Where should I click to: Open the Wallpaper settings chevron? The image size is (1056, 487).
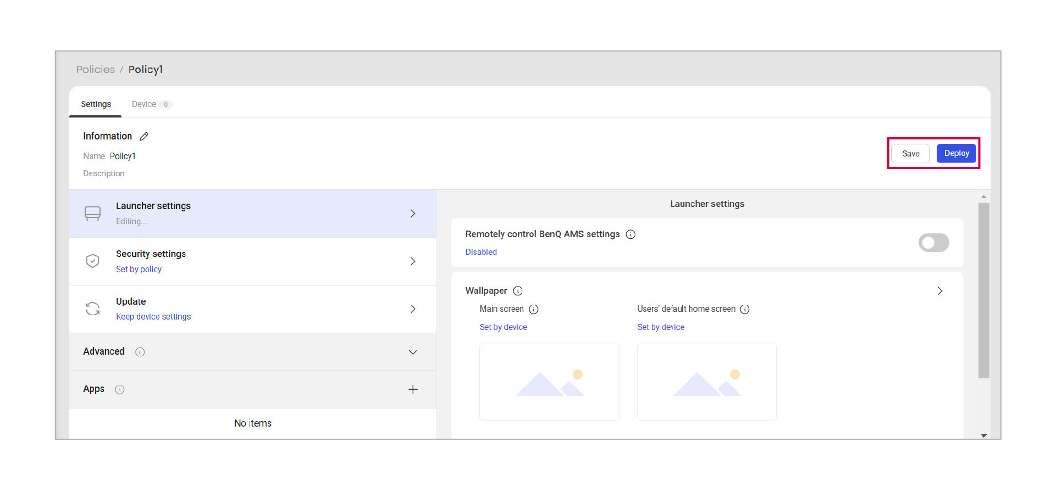point(939,291)
